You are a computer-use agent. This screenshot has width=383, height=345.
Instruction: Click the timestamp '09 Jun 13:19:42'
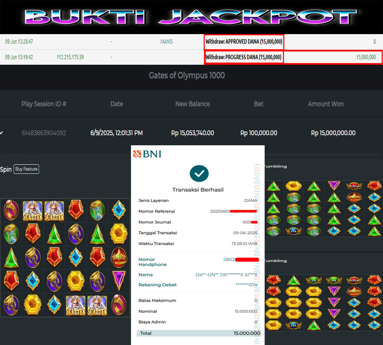19,57
